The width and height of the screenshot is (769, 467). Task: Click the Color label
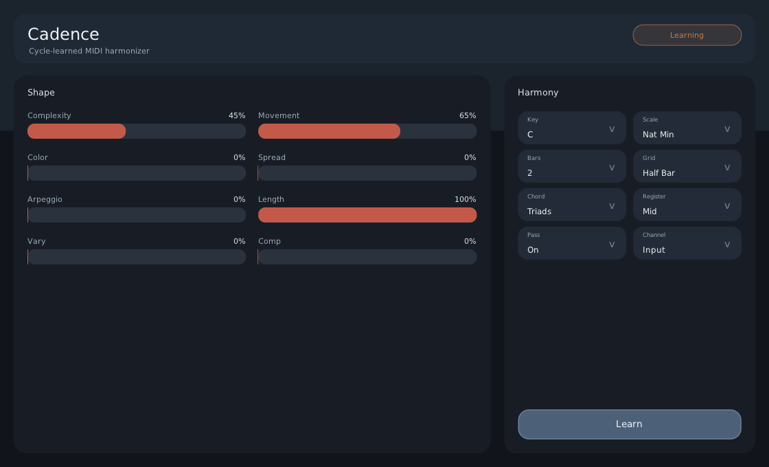(x=38, y=157)
